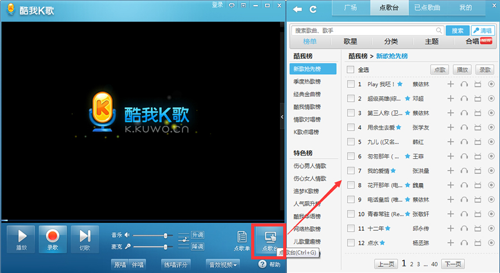The width and height of the screenshot is (500, 273).
Task: Listen to 匆匆那年 with headphone icon
Action: [x=464, y=156]
